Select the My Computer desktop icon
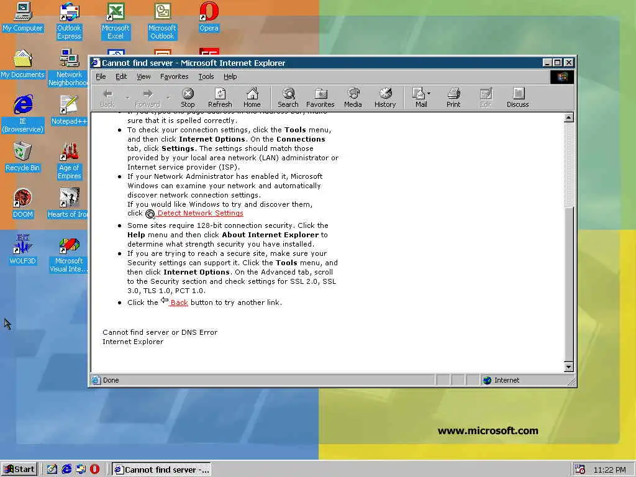This screenshot has height=477, width=636. 23,17
